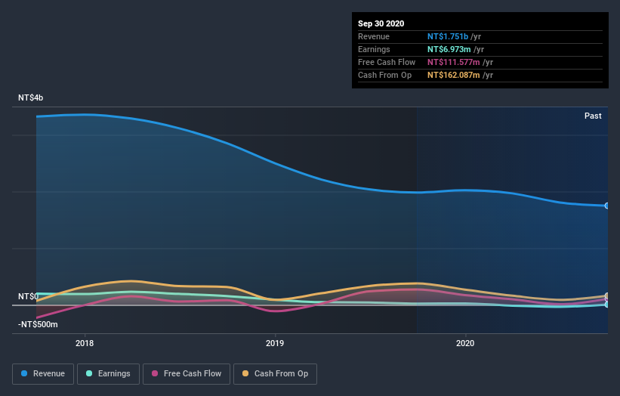The height and width of the screenshot is (396, 620).
Task: Toggle the Cash From Op legend button
Action: coord(275,374)
